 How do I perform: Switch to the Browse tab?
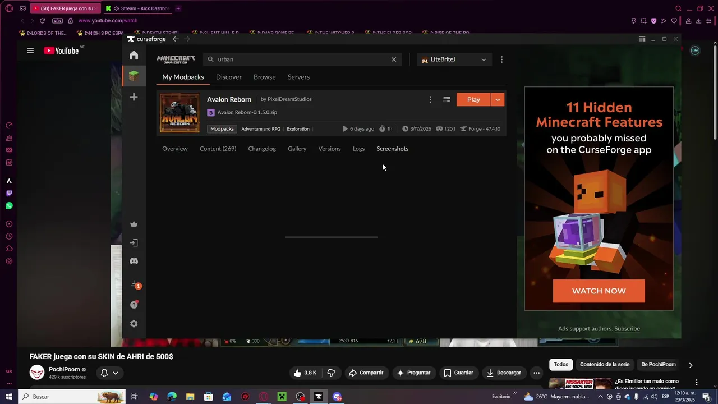265,77
